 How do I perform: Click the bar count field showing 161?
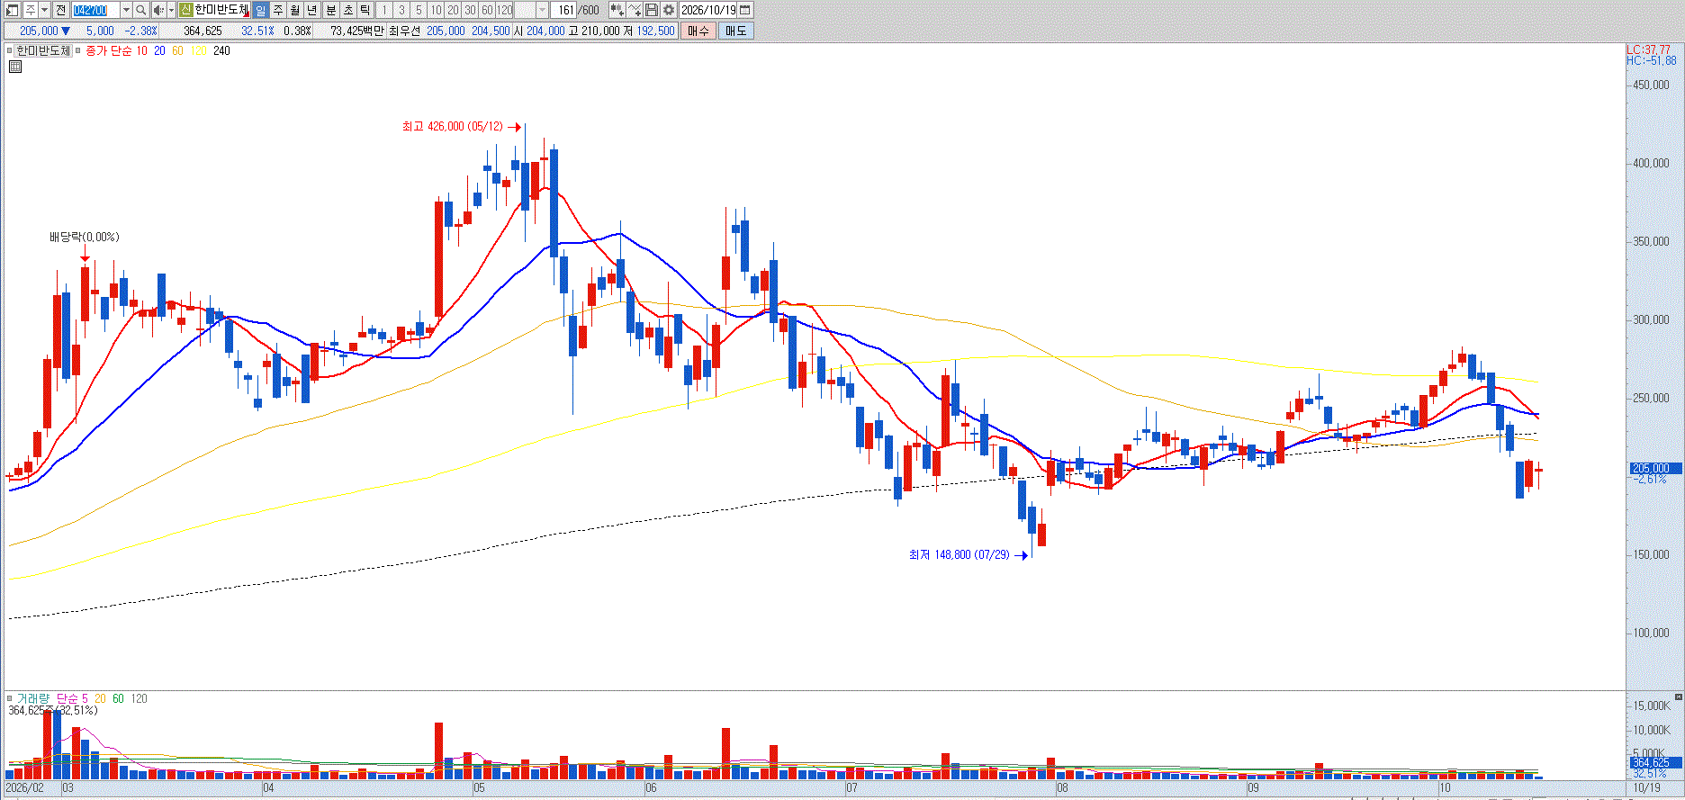click(x=564, y=10)
